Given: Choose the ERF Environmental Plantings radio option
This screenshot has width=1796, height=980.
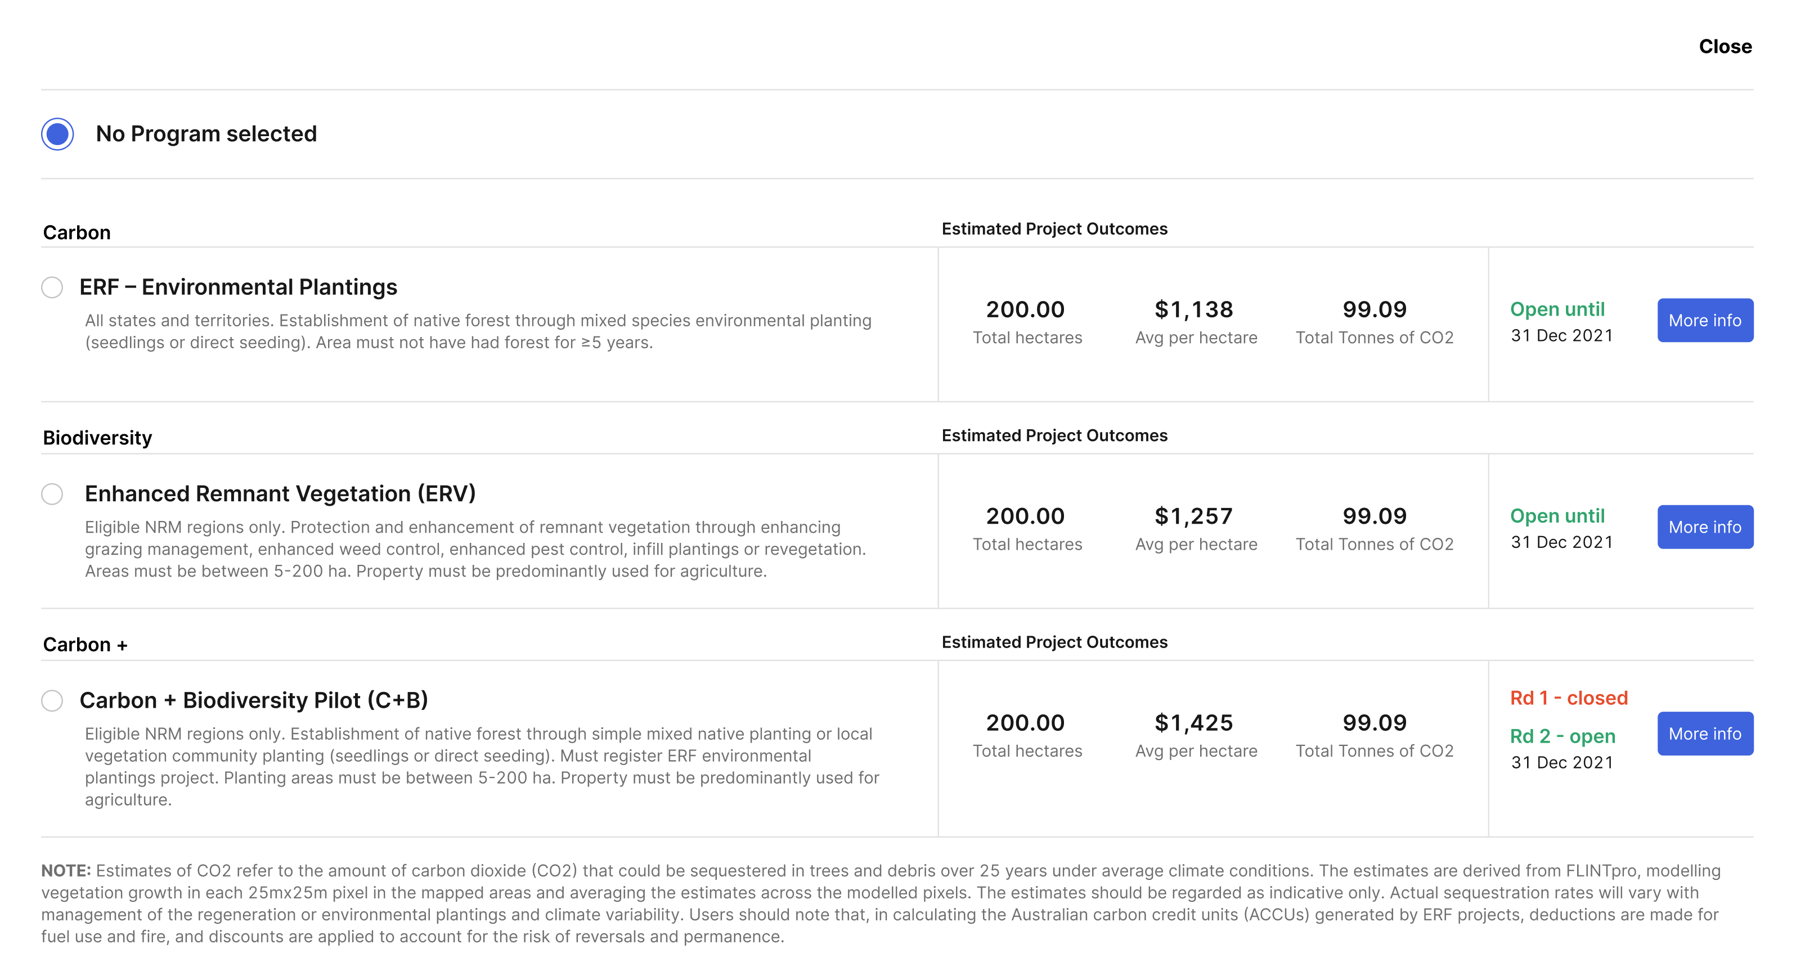Looking at the screenshot, I should pyautogui.click(x=52, y=287).
